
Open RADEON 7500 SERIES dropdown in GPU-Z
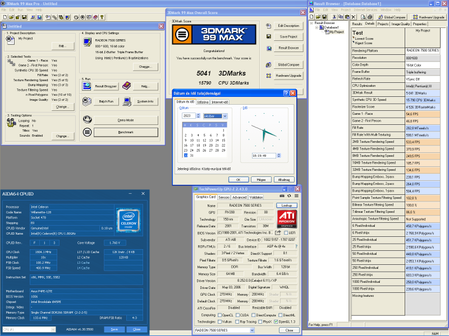point(252,330)
